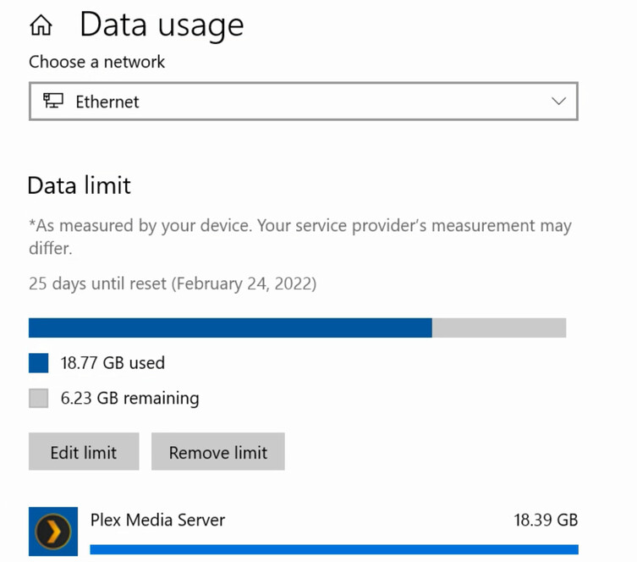Open the Ethernet network combo box
637x562 pixels.
(303, 102)
